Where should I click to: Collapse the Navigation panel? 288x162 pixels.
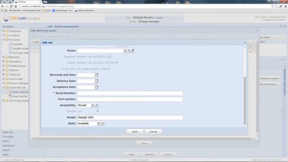(x=43, y=27)
